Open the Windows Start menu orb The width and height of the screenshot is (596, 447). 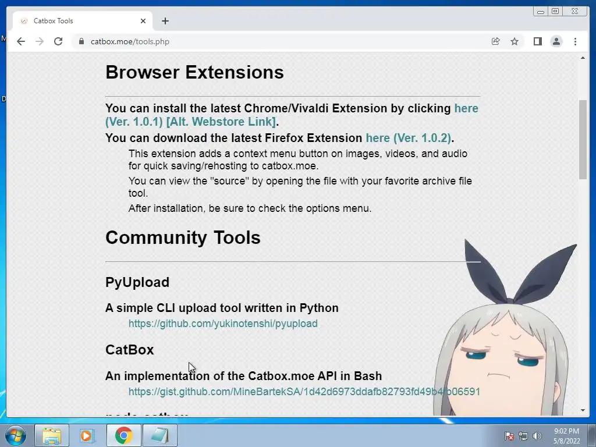click(x=16, y=435)
